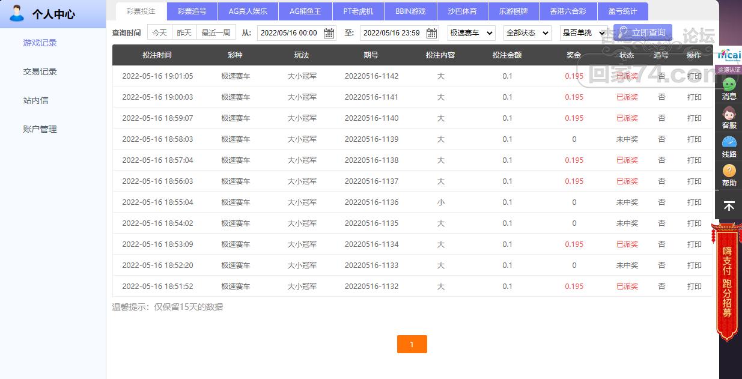Switch to the 盈亏统计 tab

pos(626,11)
